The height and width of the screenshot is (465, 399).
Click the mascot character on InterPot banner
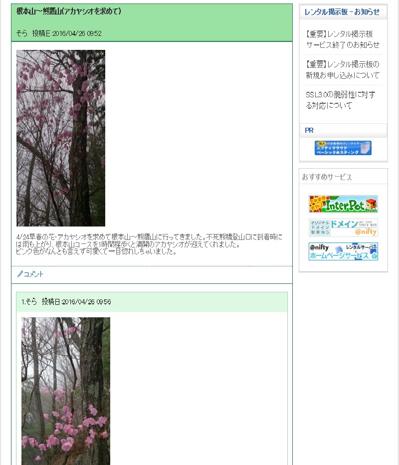(x=371, y=205)
